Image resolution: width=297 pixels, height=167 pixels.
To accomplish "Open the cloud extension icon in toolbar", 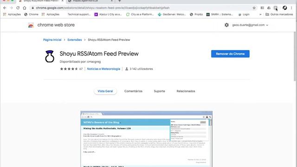I will 269,8.
